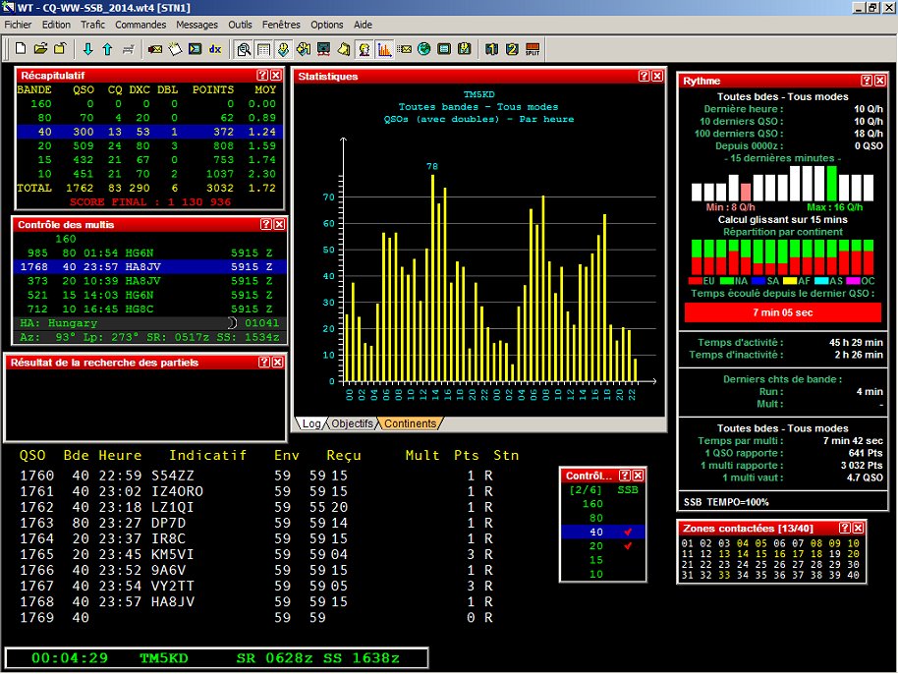Viewport: 898px width, 674px height.
Task: Click the globe icon in the toolbar
Action: click(x=424, y=48)
